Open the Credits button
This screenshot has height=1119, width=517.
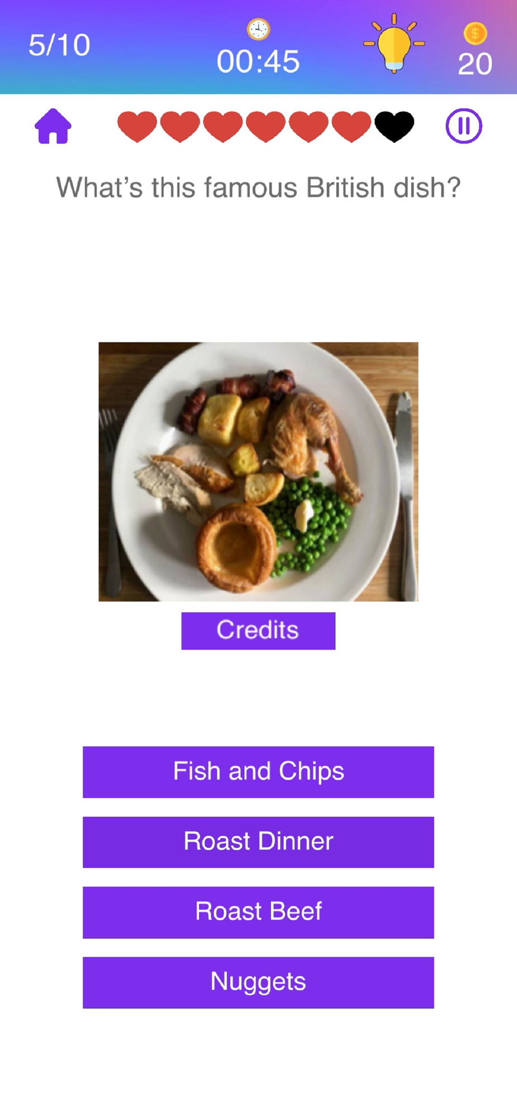pos(258,631)
